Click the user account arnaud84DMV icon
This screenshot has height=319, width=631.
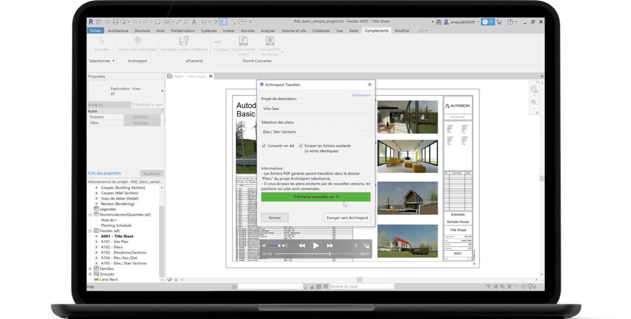pos(446,22)
